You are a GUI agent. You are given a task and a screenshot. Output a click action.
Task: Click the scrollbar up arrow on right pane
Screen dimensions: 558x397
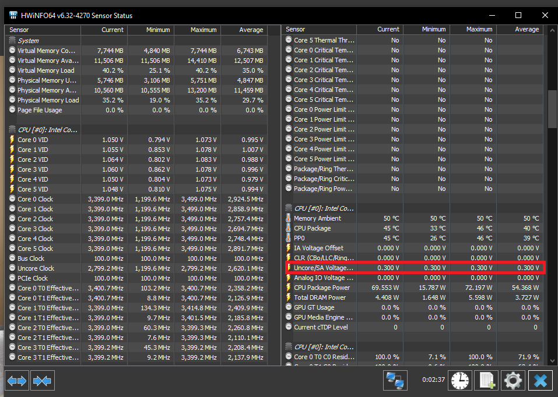(552, 30)
